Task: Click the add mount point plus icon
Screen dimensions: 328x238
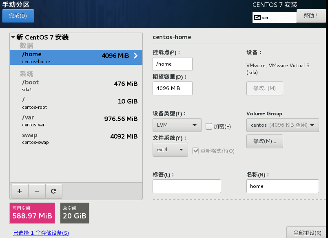Action: click(20, 190)
